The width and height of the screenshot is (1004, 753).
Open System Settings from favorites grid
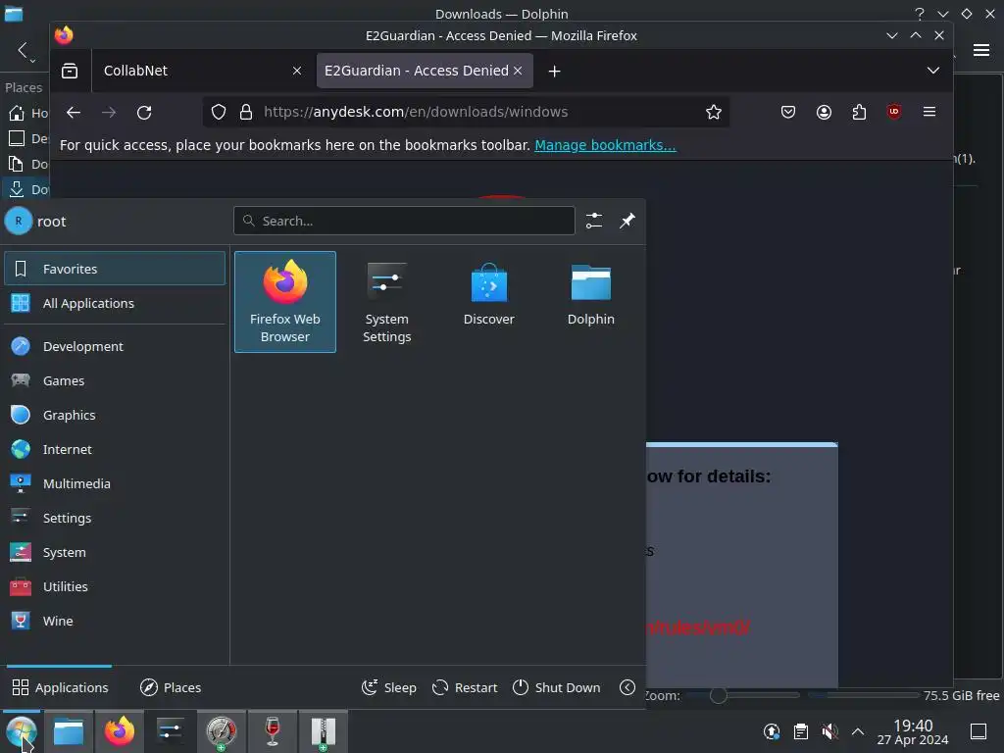[386, 302]
